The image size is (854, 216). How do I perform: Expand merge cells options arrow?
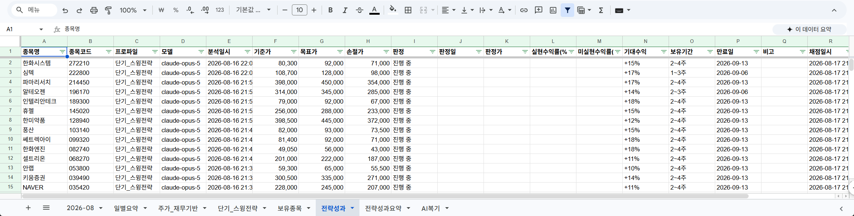pos(433,10)
